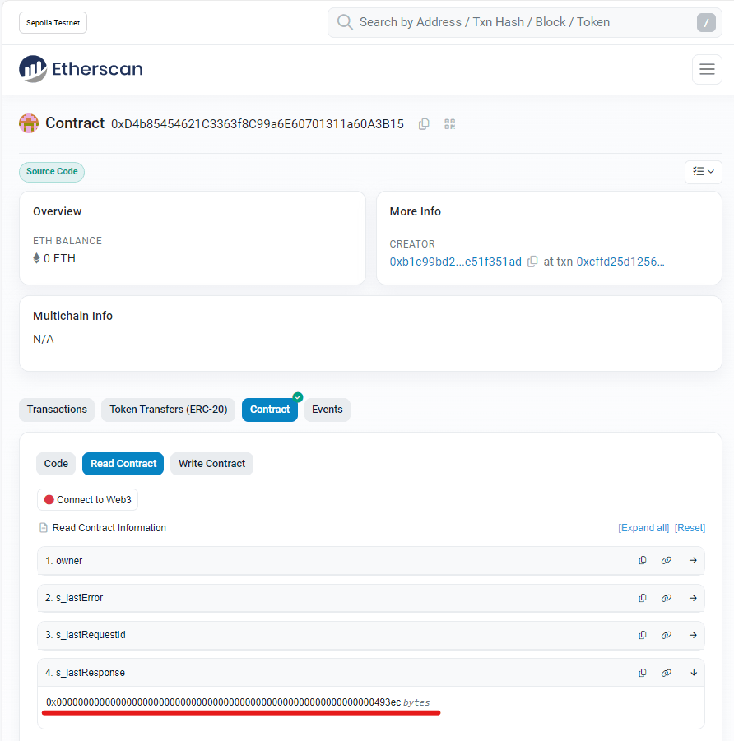734x741 pixels.
Task: Select the full contract address text
Action: click(x=258, y=124)
